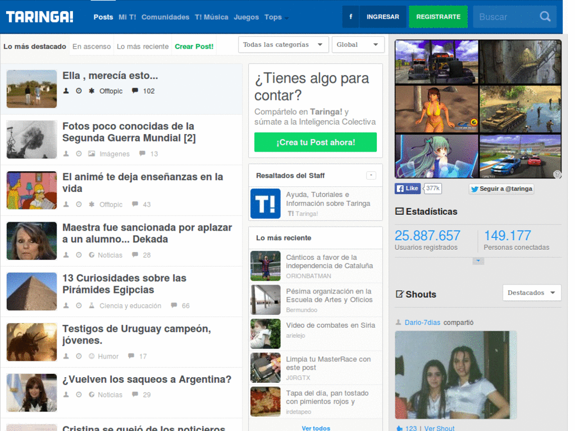
Task: Click the user icon next to Dario-7dias
Action: point(398,322)
